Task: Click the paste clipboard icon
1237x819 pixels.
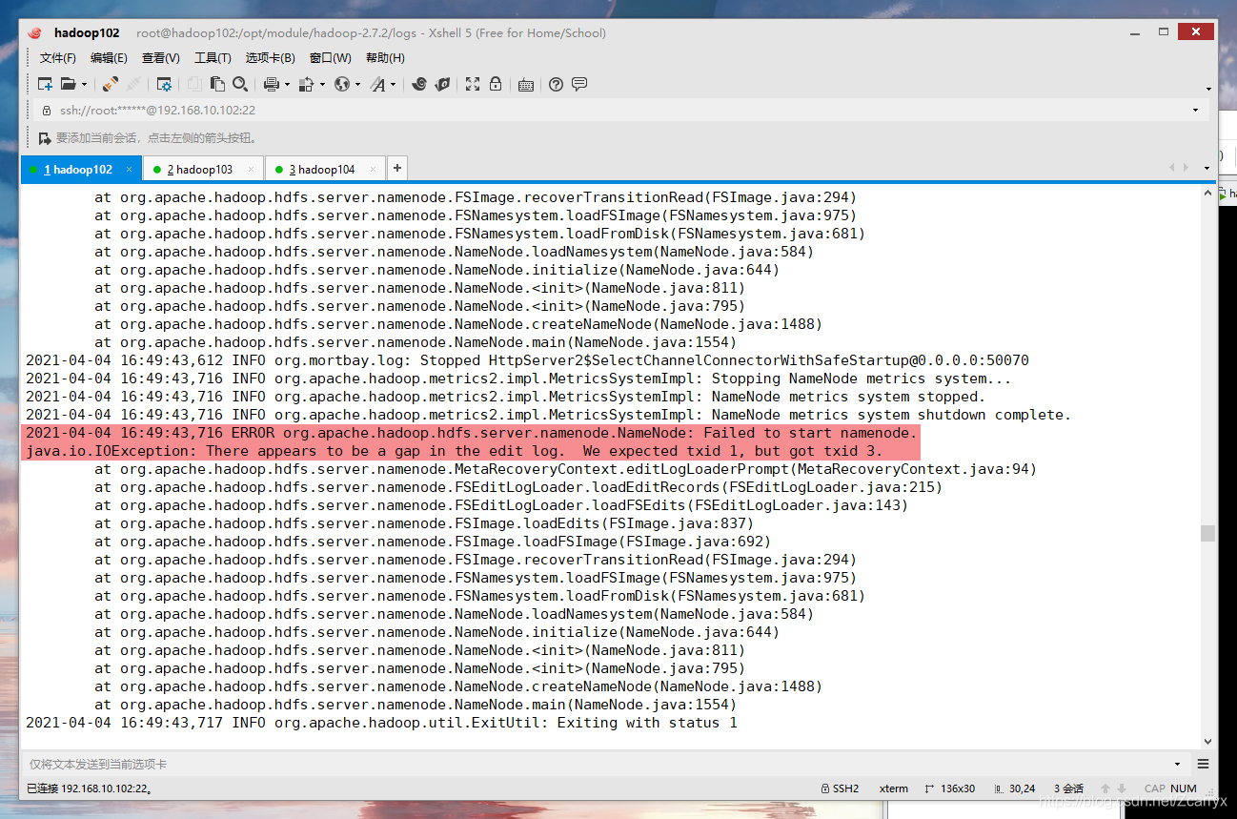Action: point(217,84)
